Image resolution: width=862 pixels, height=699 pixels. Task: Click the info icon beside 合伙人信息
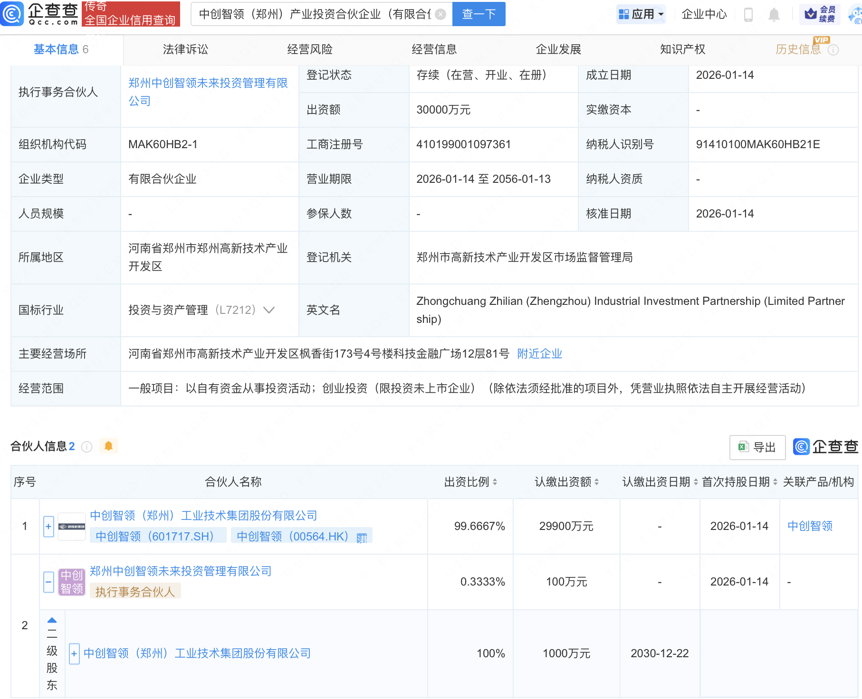pos(86,446)
